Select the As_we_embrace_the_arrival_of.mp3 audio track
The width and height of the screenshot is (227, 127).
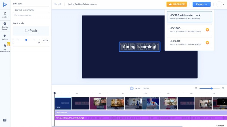tap(141, 118)
